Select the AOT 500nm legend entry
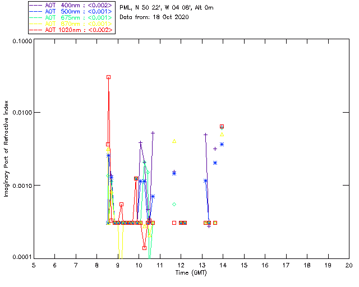Screen dimensions: 359x287 (71, 11)
